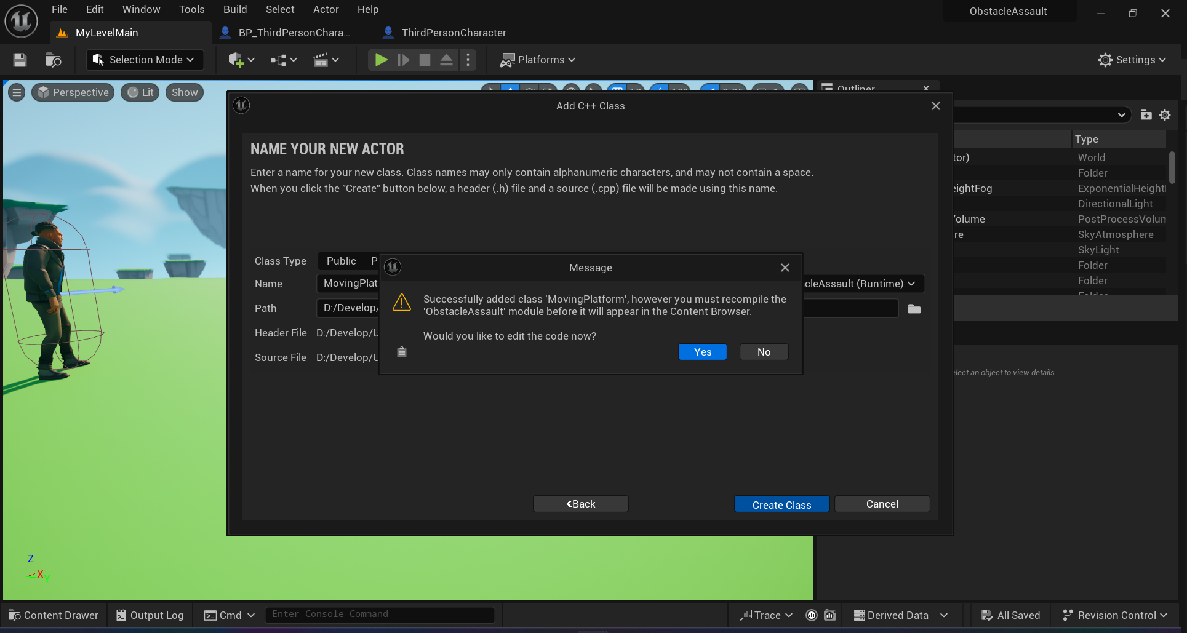Open the ObstacleAssault (Runtime) module dropdown
The image size is (1187, 633).
863,284
